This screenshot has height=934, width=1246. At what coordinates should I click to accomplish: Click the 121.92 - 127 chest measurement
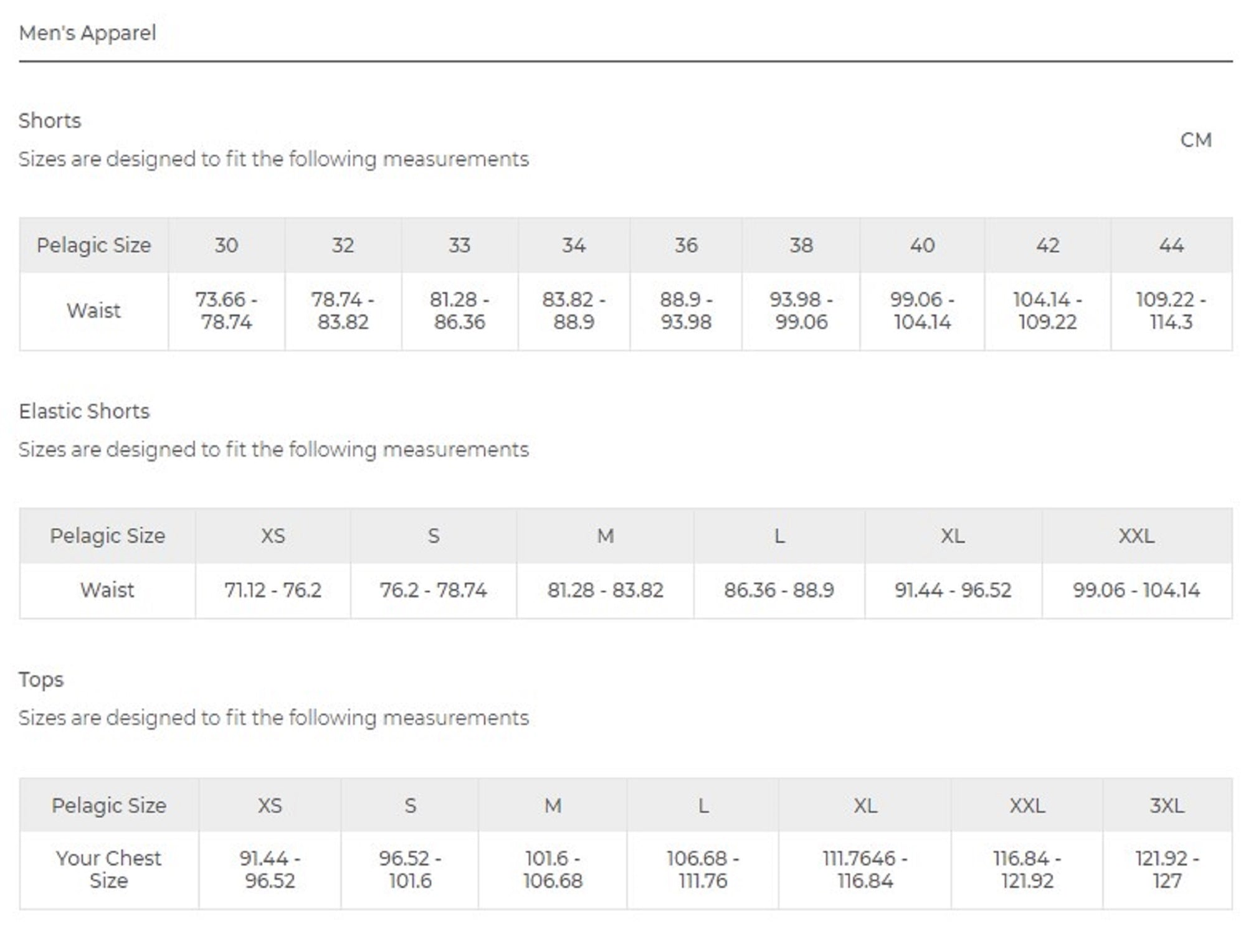(x=1166, y=869)
